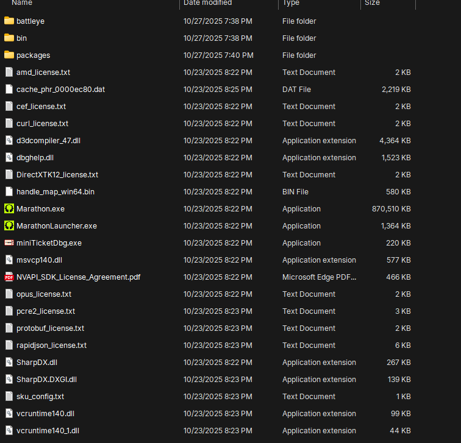This screenshot has width=461, height=443.
Task: Click the opus_license.txt document icon
Action: point(9,294)
